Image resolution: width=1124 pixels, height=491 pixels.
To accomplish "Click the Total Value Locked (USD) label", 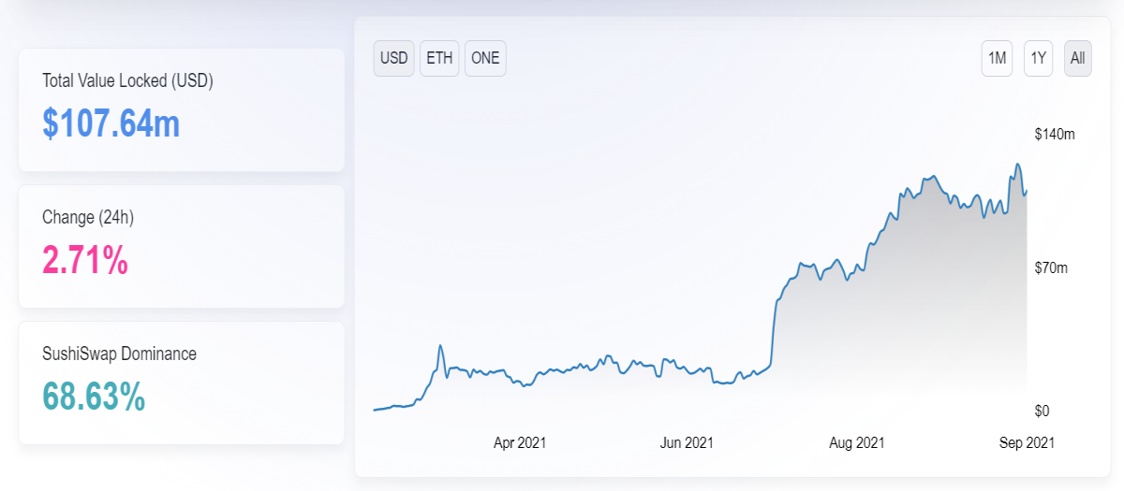I will (128, 81).
